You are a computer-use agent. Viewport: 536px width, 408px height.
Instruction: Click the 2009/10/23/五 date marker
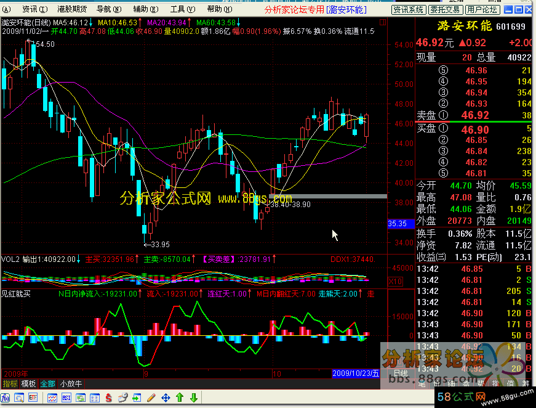[x=356, y=373]
